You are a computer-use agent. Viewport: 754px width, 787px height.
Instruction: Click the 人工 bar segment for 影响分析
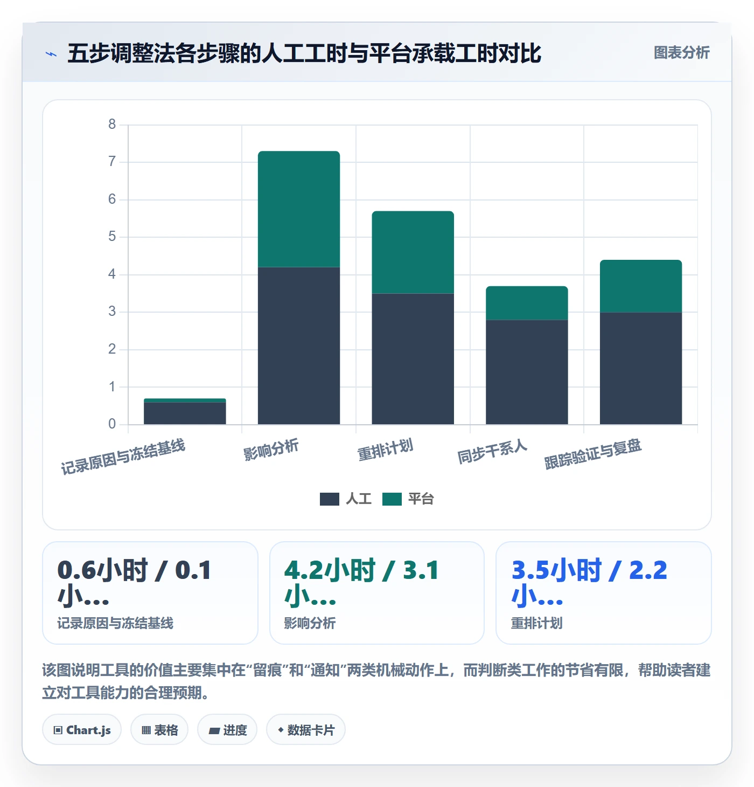tap(299, 346)
